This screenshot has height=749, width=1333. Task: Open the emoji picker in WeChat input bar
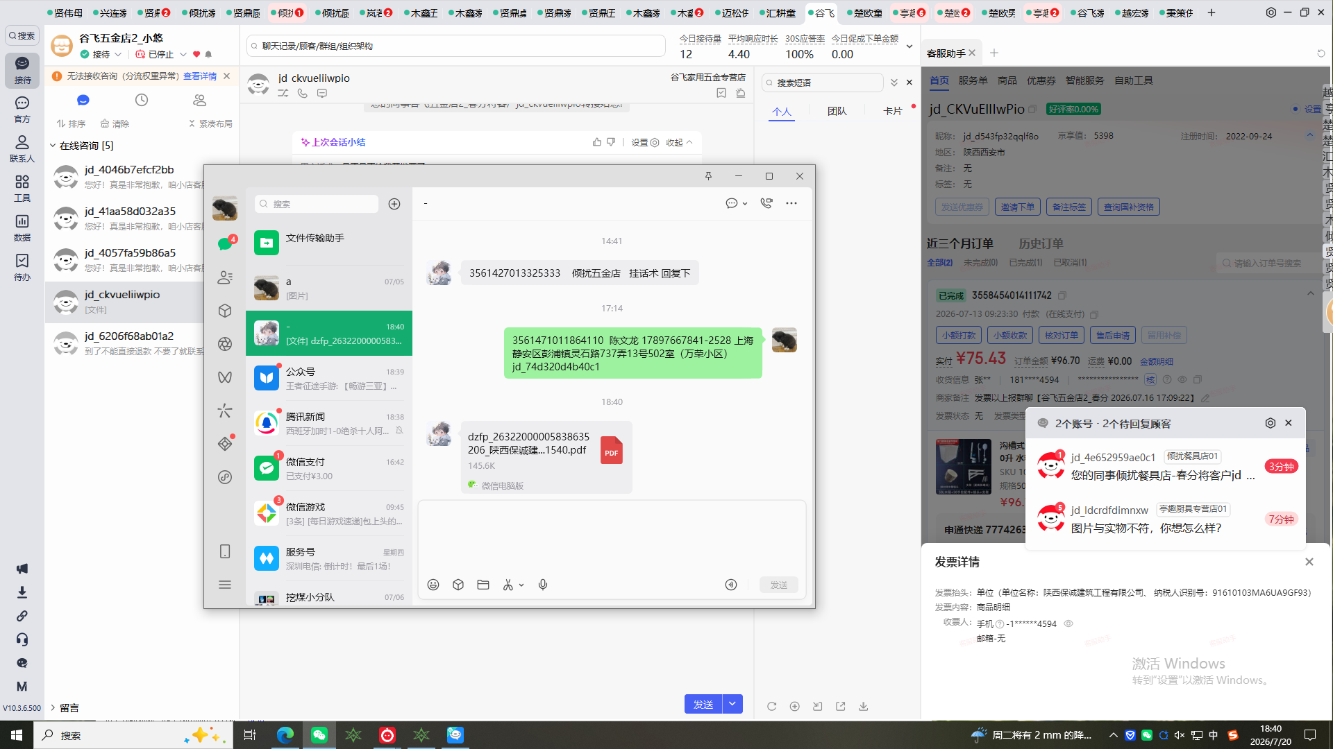tap(433, 585)
